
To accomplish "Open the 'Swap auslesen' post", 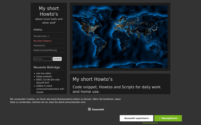I will click(x=44, y=77).
